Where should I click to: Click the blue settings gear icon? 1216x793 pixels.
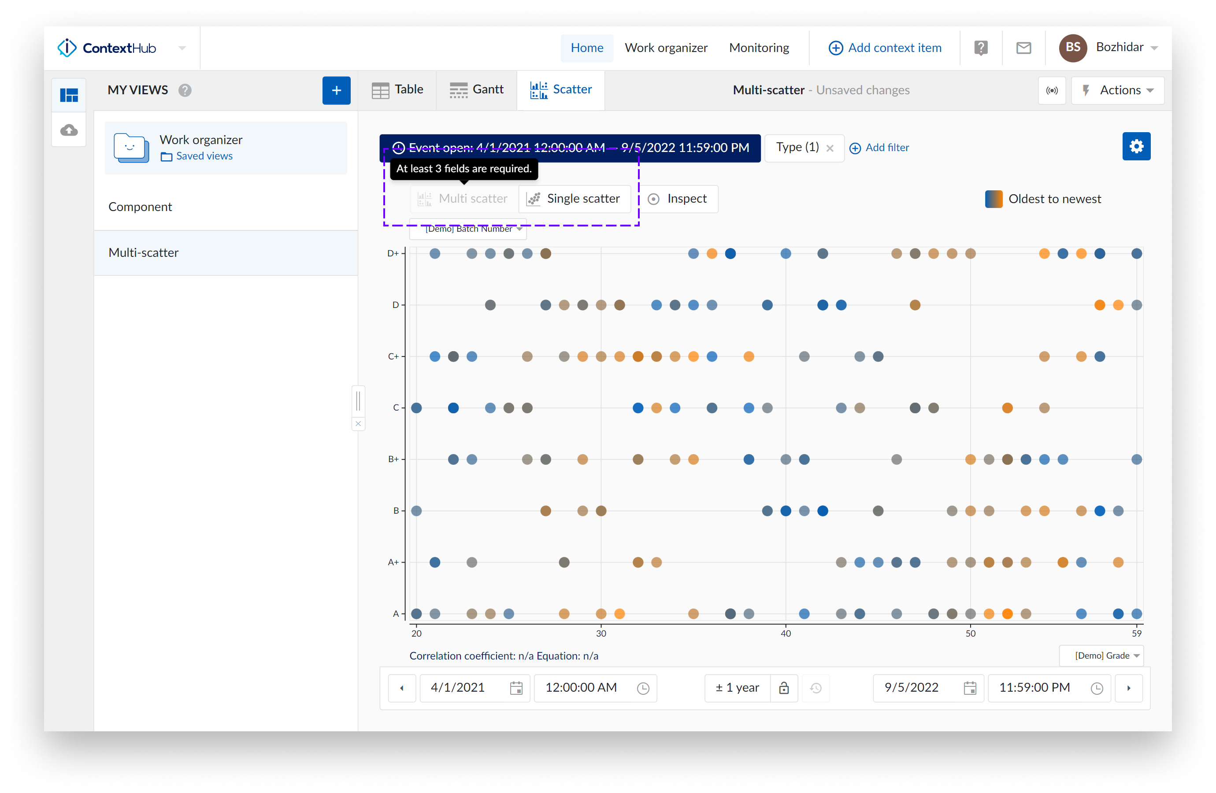1136,147
